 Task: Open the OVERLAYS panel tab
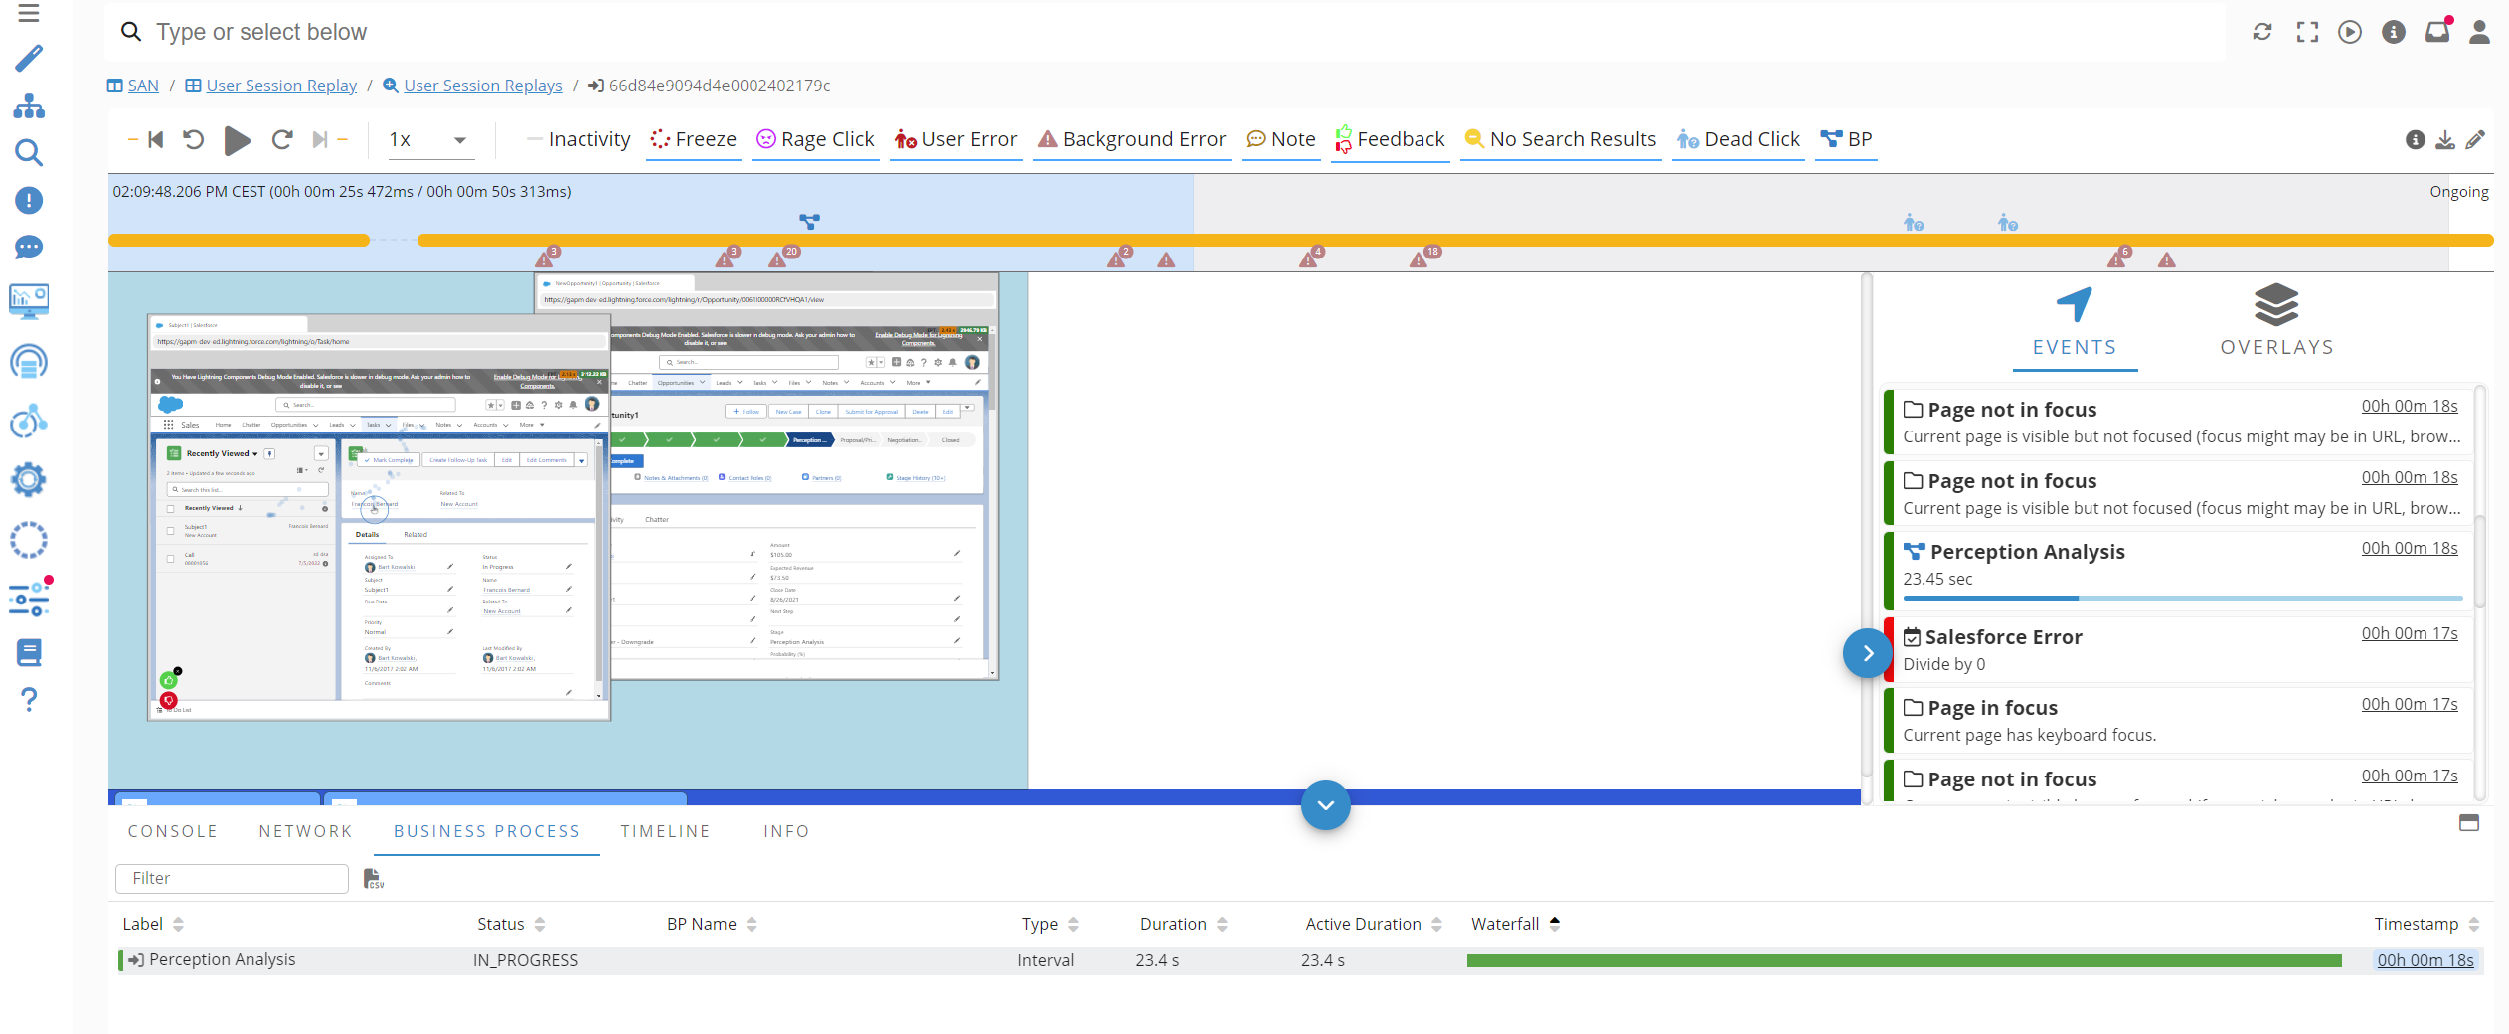click(2276, 322)
